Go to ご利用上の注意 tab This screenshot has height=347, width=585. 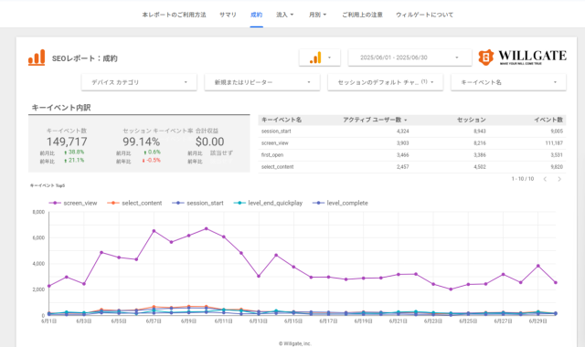362,15
